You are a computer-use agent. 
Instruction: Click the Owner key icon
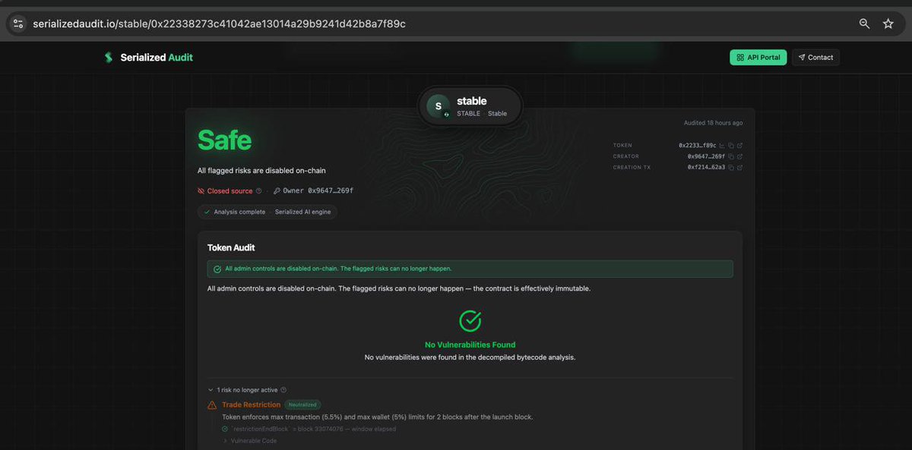277,191
